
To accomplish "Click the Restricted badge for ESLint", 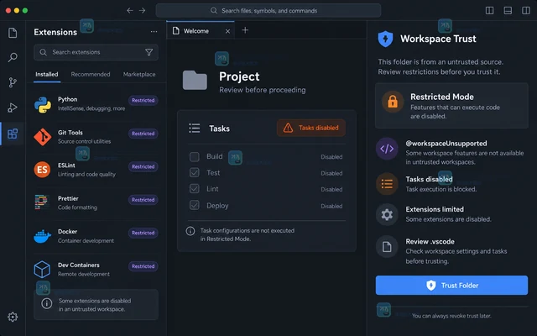I will click(143, 166).
